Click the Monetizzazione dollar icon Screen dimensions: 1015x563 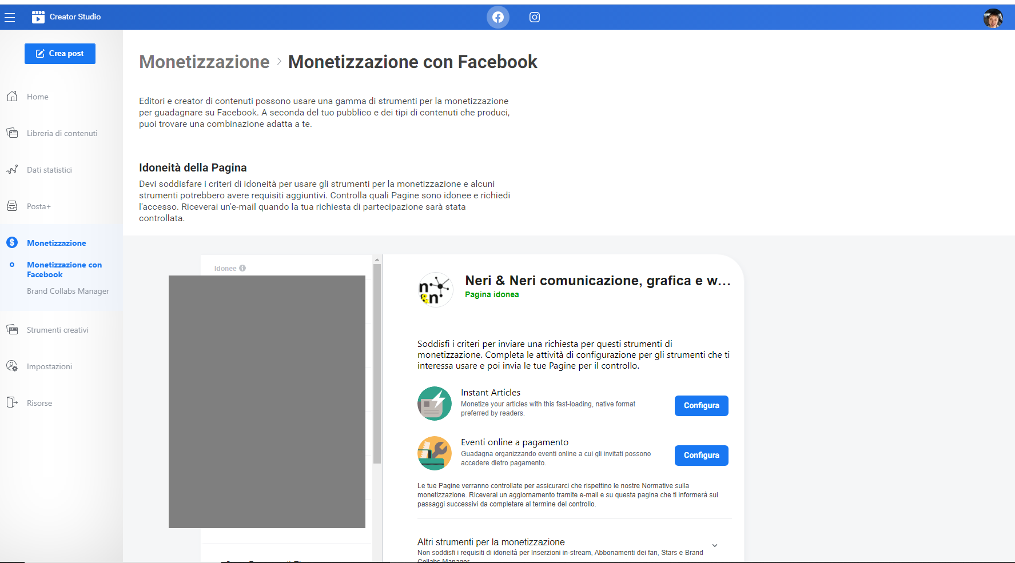(x=12, y=242)
